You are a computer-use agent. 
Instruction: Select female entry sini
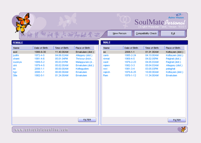point(54,65)
